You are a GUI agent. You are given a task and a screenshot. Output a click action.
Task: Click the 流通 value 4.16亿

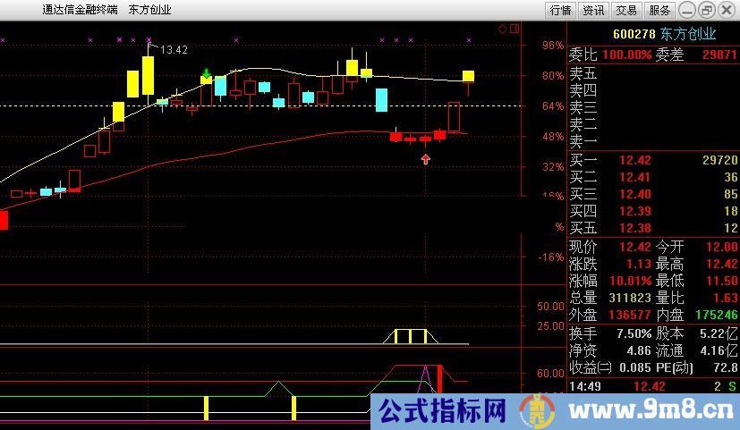719,350
